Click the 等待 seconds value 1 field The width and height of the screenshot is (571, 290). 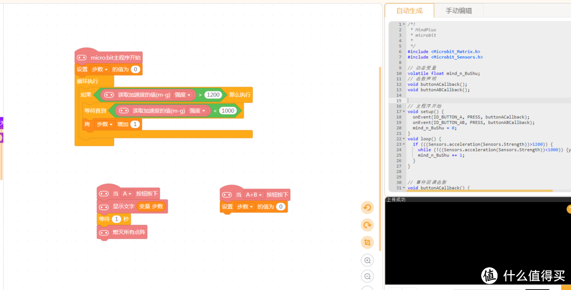[116, 219]
